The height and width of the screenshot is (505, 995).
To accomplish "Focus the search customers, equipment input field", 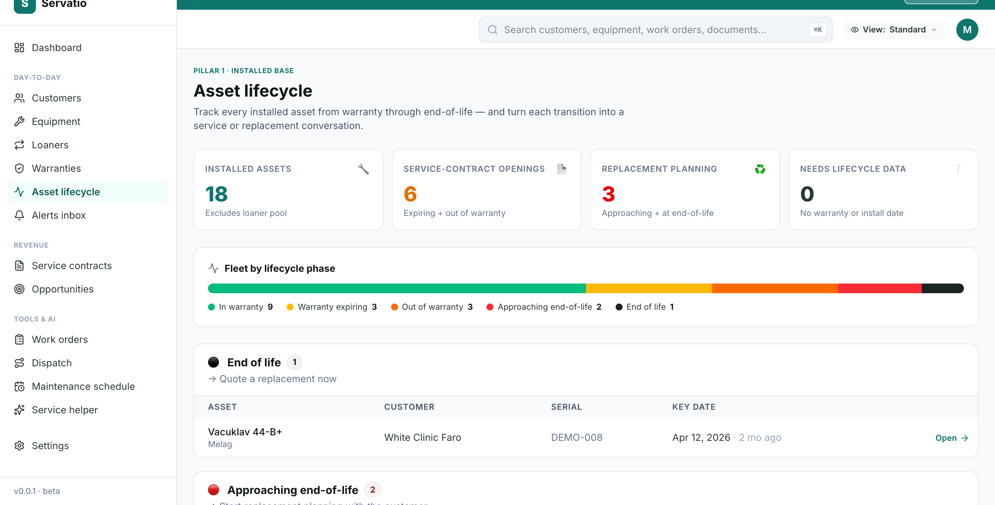I will 655,30.
